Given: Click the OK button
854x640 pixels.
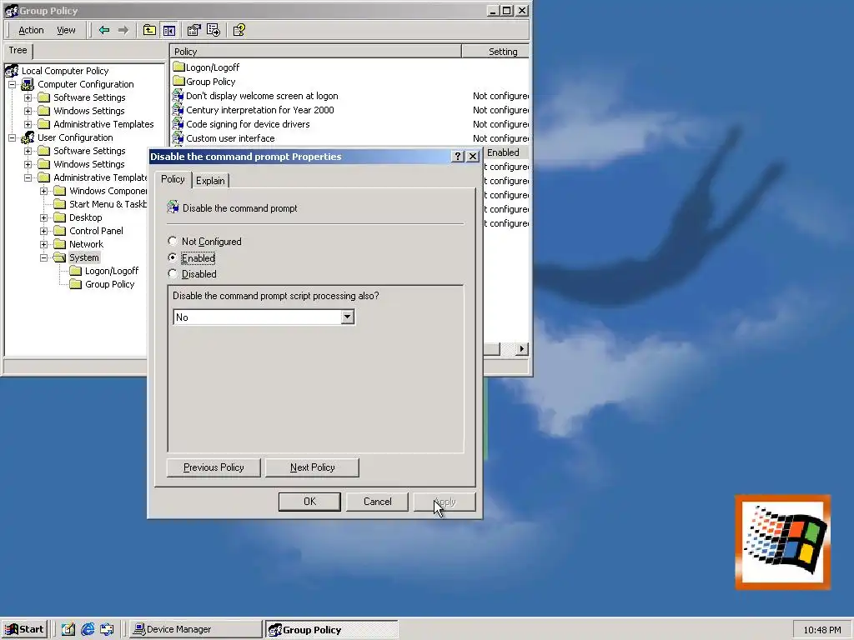Looking at the screenshot, I should tap(309, 502).
